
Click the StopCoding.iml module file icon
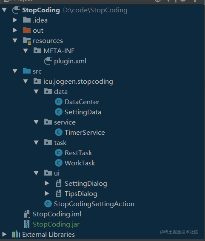(x=27, y=214)
